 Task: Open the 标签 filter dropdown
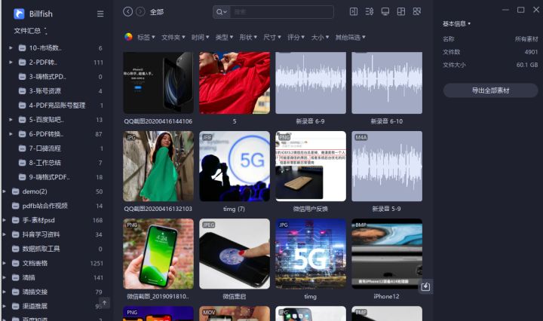(x=146, y=37)
